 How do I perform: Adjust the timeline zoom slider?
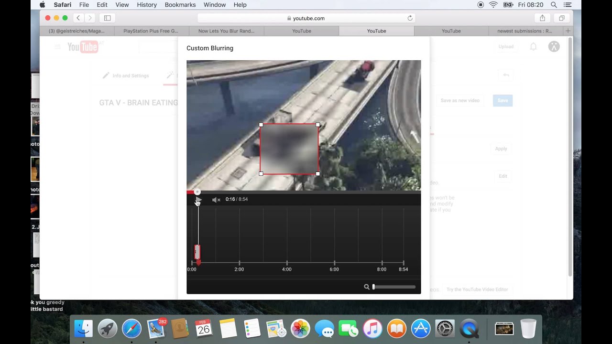pyautogui.click(x=394, y=287)
